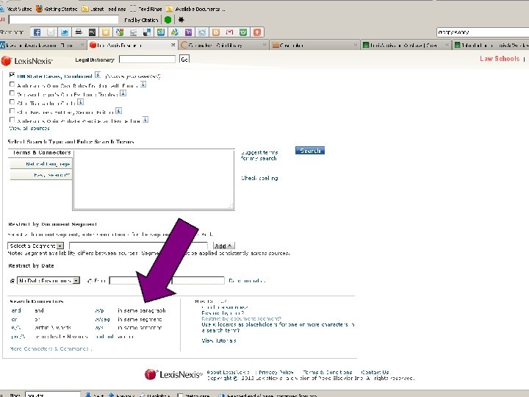Click inside the large search terms text area
529x397 pixels.
point(154,179)
